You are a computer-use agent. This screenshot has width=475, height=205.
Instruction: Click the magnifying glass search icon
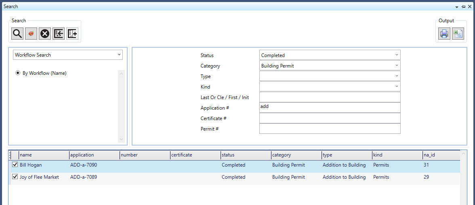[17, 34]
